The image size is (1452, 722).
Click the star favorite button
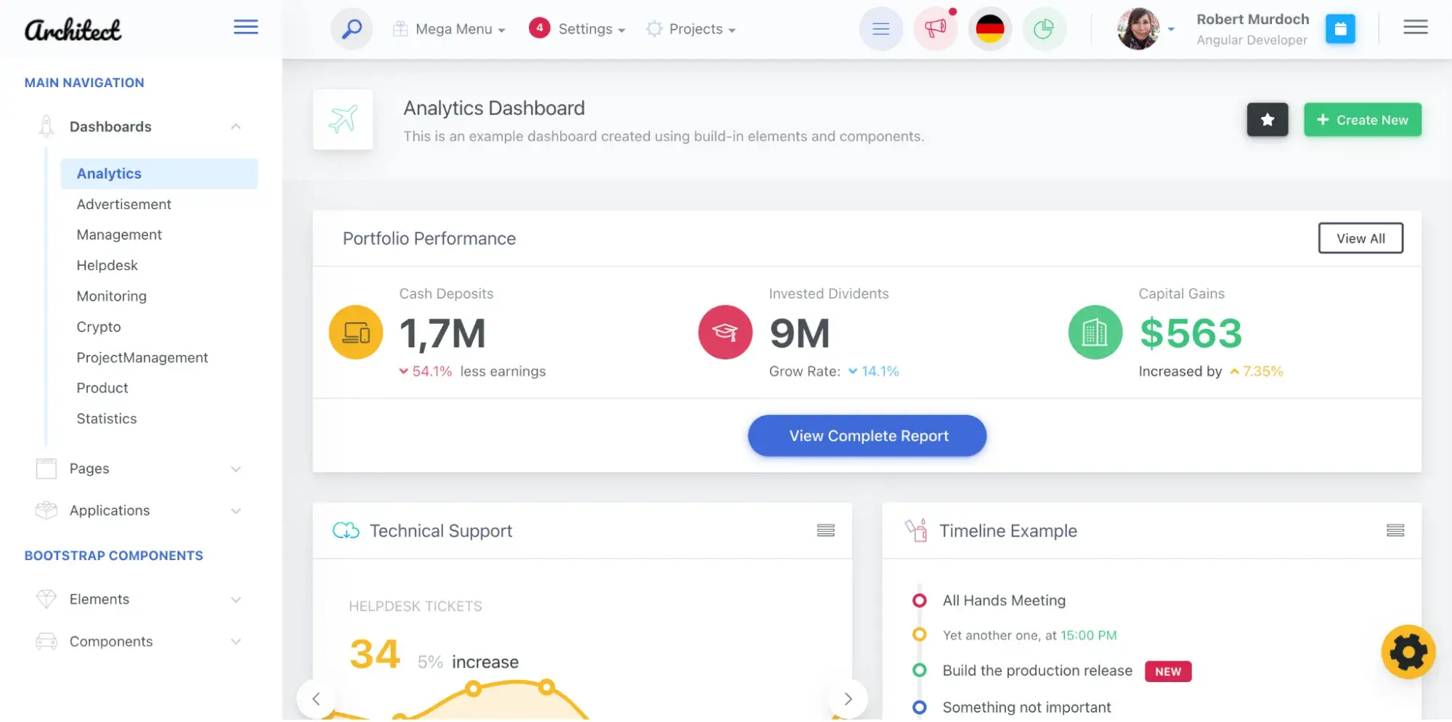[x=1268, y=120]
